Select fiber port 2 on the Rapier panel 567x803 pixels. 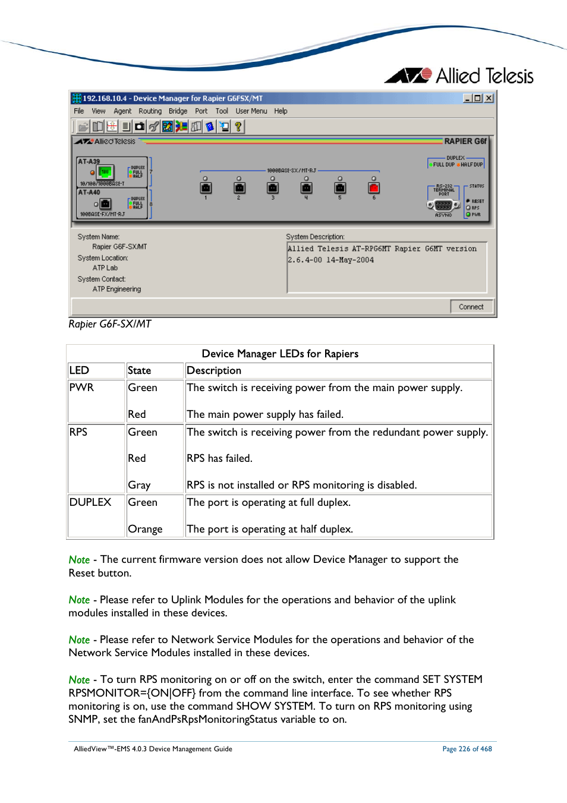coord(240,188)
